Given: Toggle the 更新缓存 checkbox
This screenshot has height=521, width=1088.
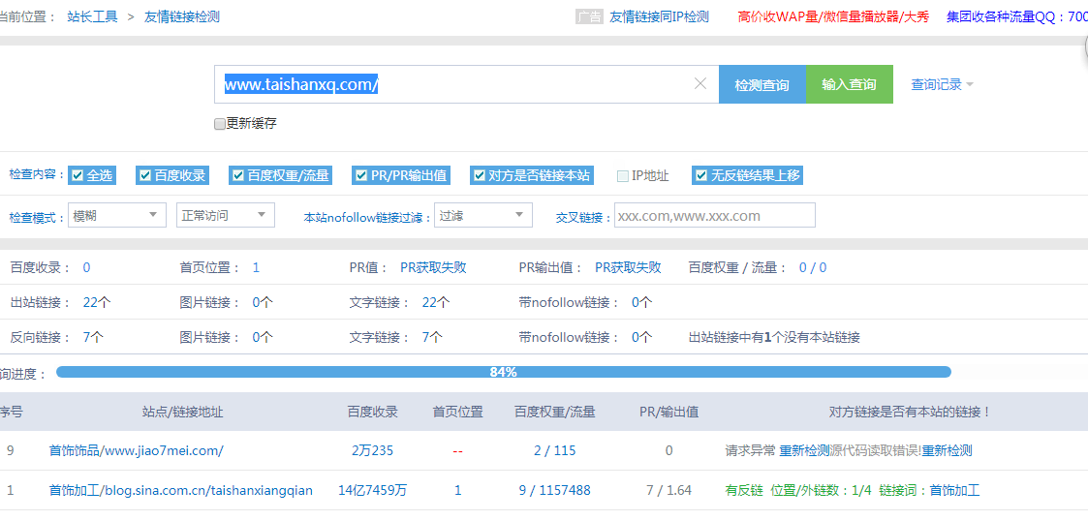Looking at the screenshot, I should 220,124.
